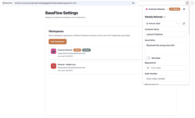This screenshot has width=195, height=118.
Task: Click the Order Number input field
Action: [x=165, y=79]
